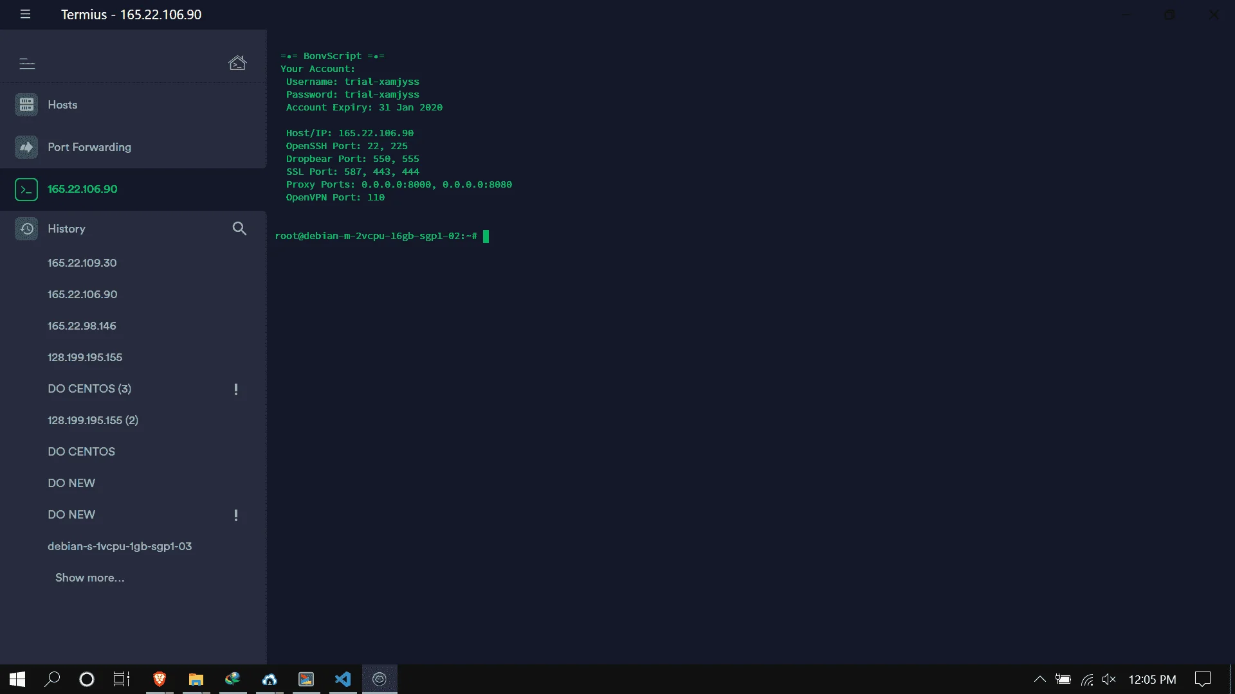
Task: Open the hamburger menu in the title bar
Action: [25, 14]
